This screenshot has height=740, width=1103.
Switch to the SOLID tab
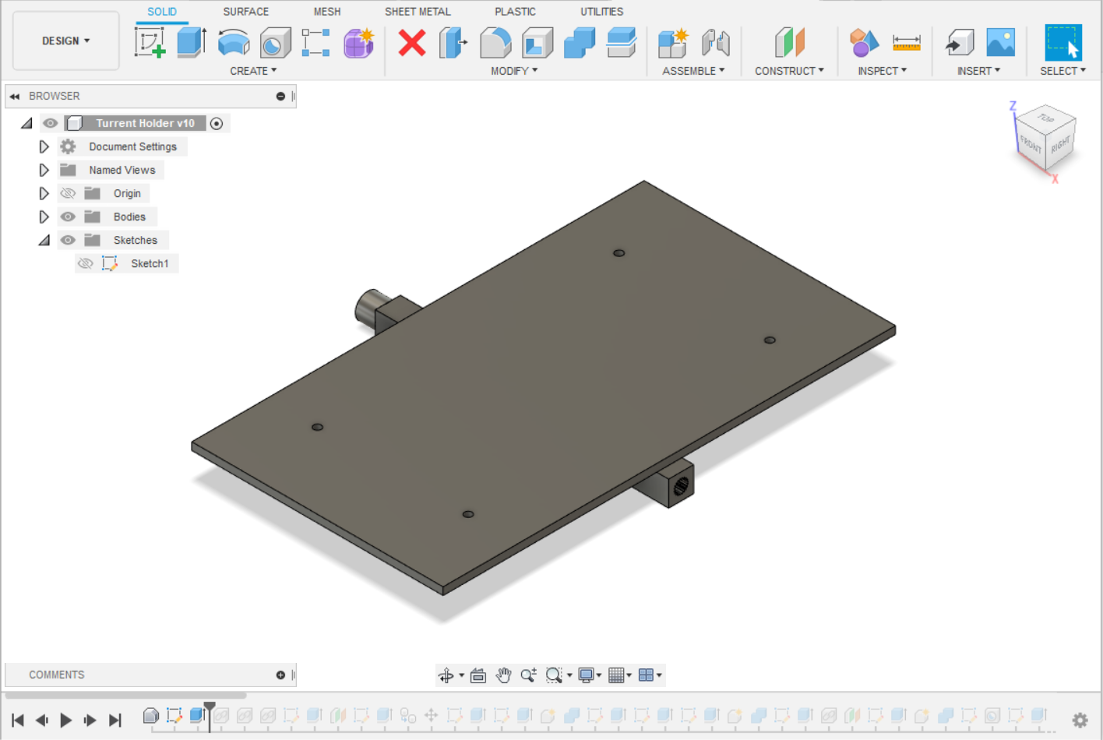pyautogui.click(x=162, y=12)
